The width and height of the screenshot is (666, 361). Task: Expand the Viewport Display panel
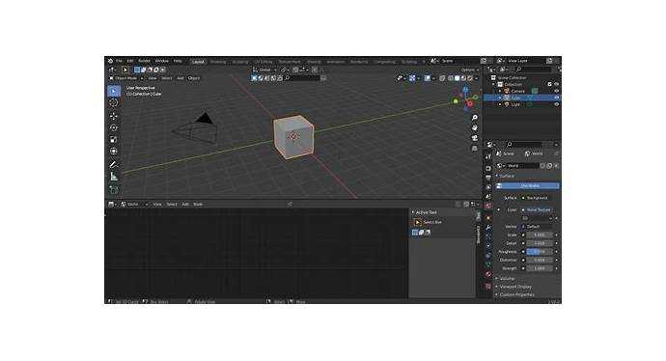point(515,287)
